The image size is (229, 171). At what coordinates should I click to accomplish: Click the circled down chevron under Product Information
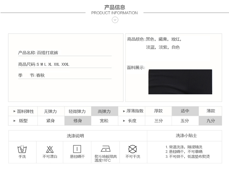coord(115,20)
